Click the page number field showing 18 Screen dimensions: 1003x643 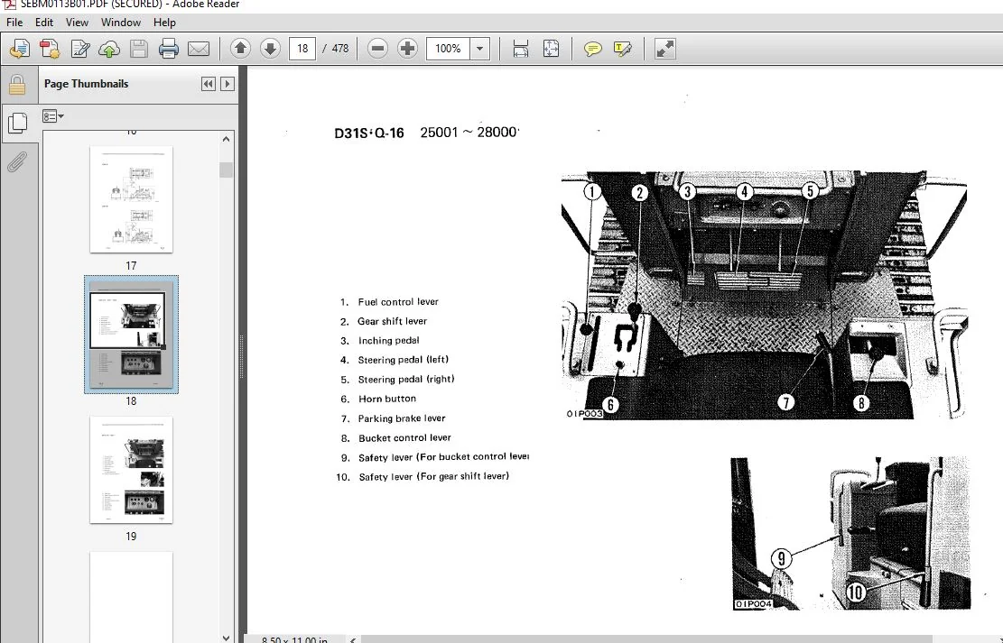click(302, 49)
